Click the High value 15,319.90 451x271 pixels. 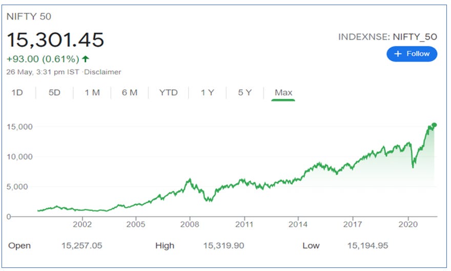pos(223,246)
